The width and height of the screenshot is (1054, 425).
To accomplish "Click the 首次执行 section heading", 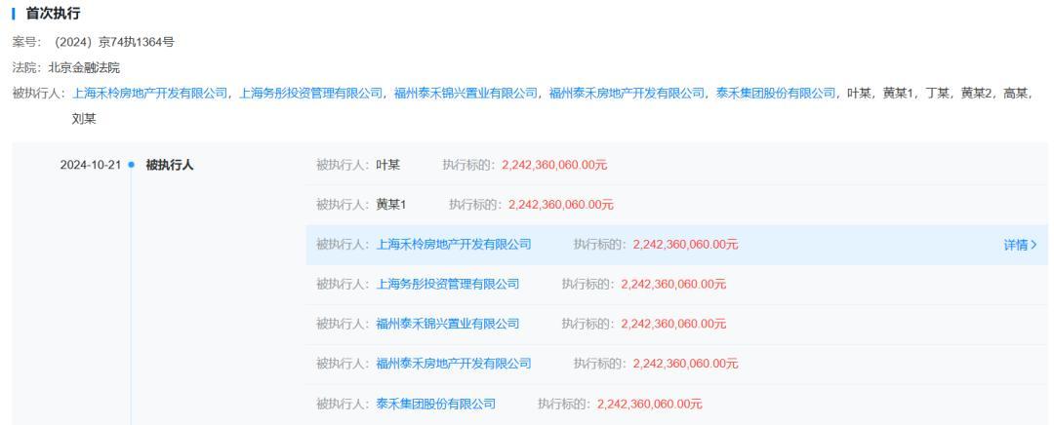I will click(53, 14).
